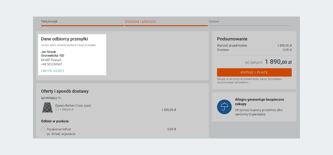Screen dimensions: 333x155
Task: Click address line Grunwaldzka 182
Action: click(53, 56)
